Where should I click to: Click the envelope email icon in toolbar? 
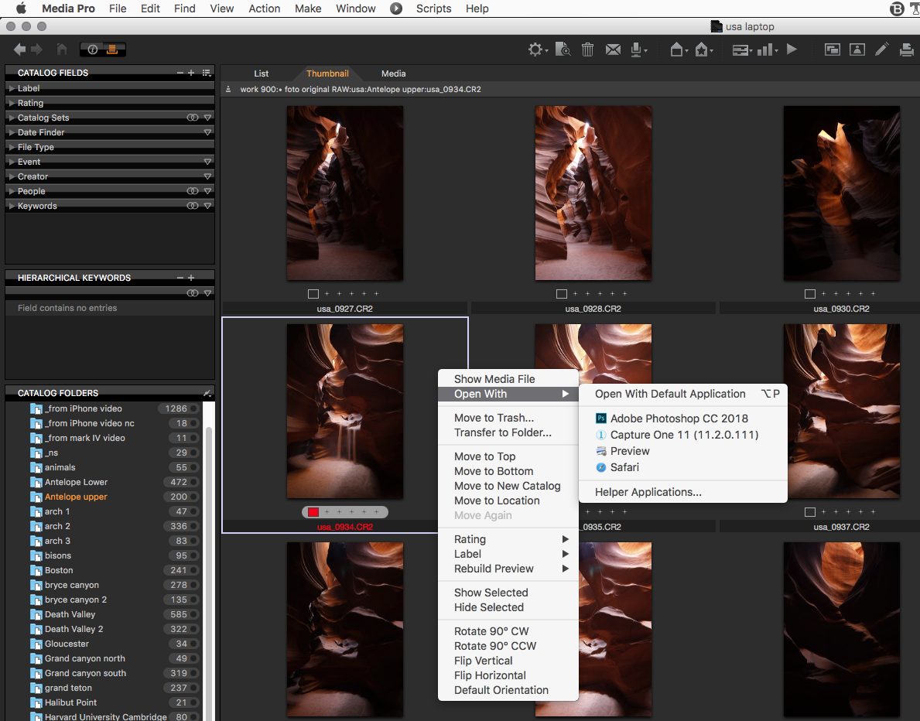(613, 50)
